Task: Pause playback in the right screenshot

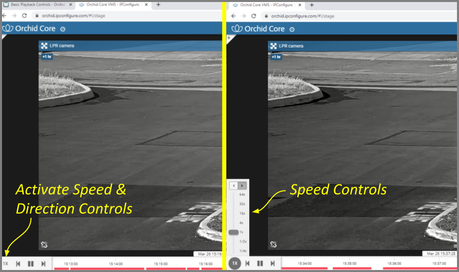Action: [x=260, y=263]
